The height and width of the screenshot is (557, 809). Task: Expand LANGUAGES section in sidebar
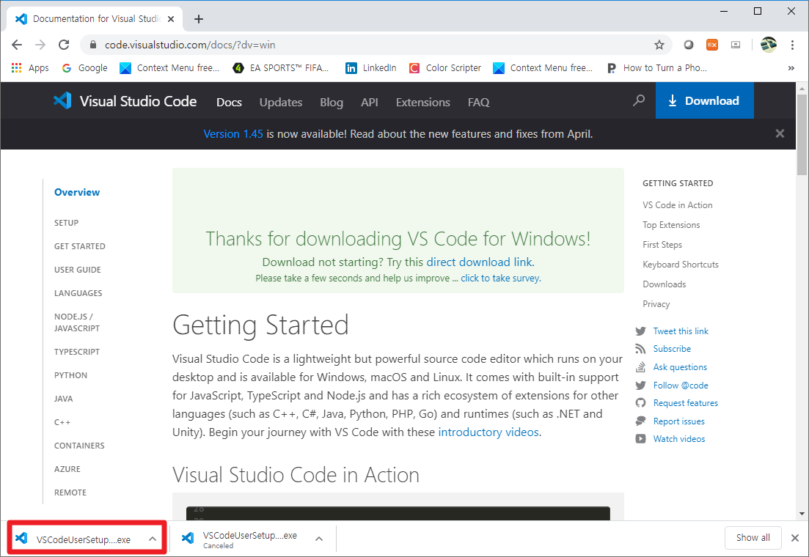[x=78, y=293]
